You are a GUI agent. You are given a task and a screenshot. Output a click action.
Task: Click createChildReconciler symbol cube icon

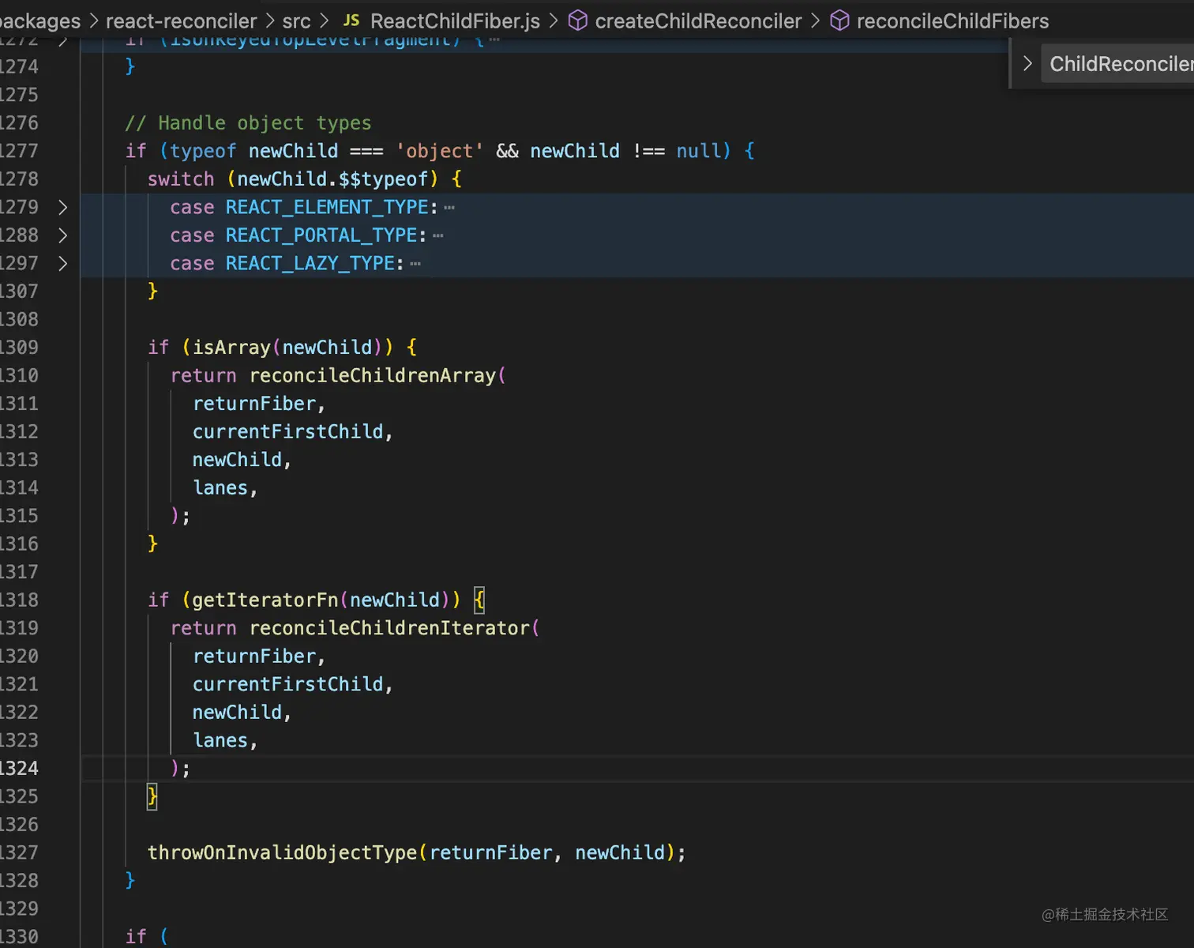coord(578,21)
